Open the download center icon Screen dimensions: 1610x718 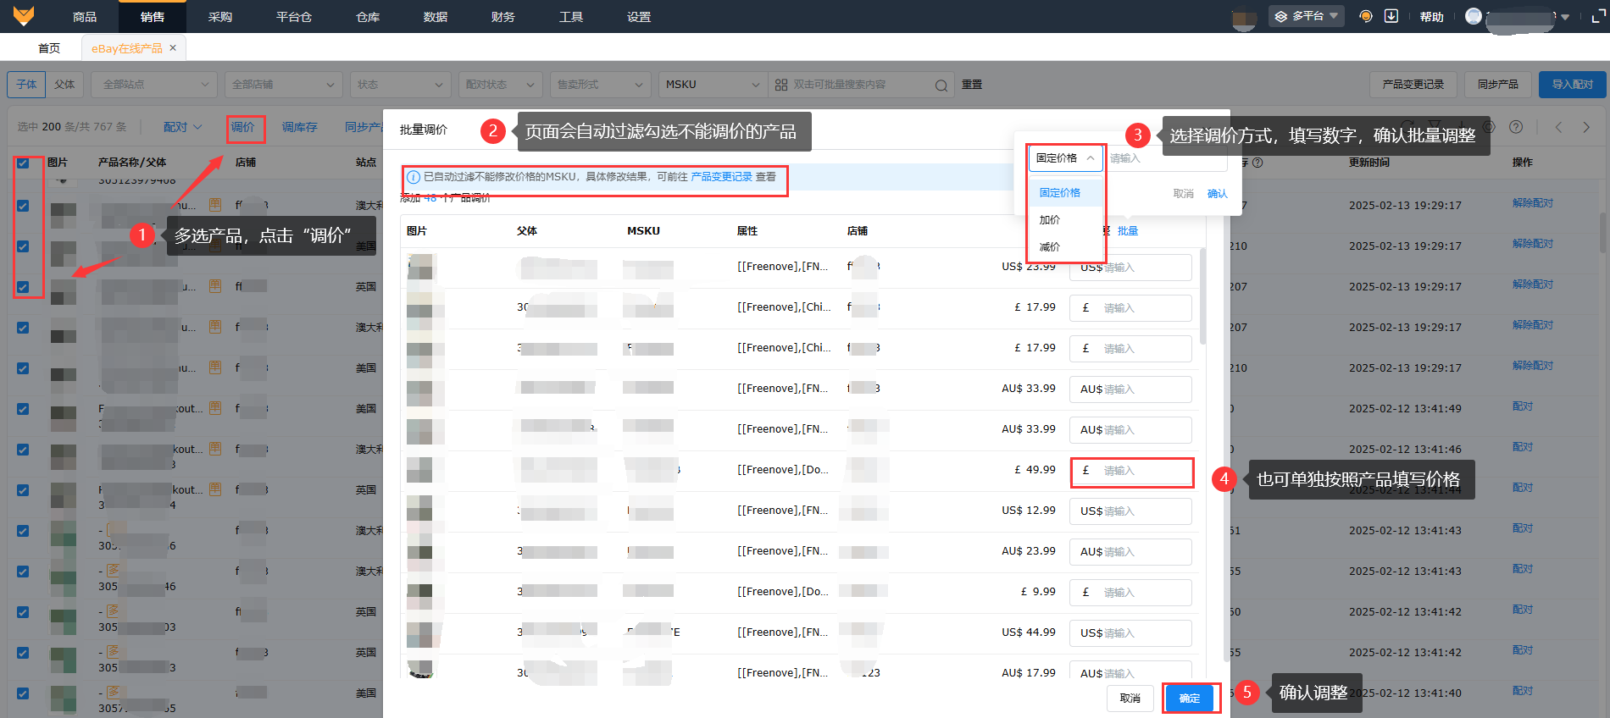(x=1391, y=16)
